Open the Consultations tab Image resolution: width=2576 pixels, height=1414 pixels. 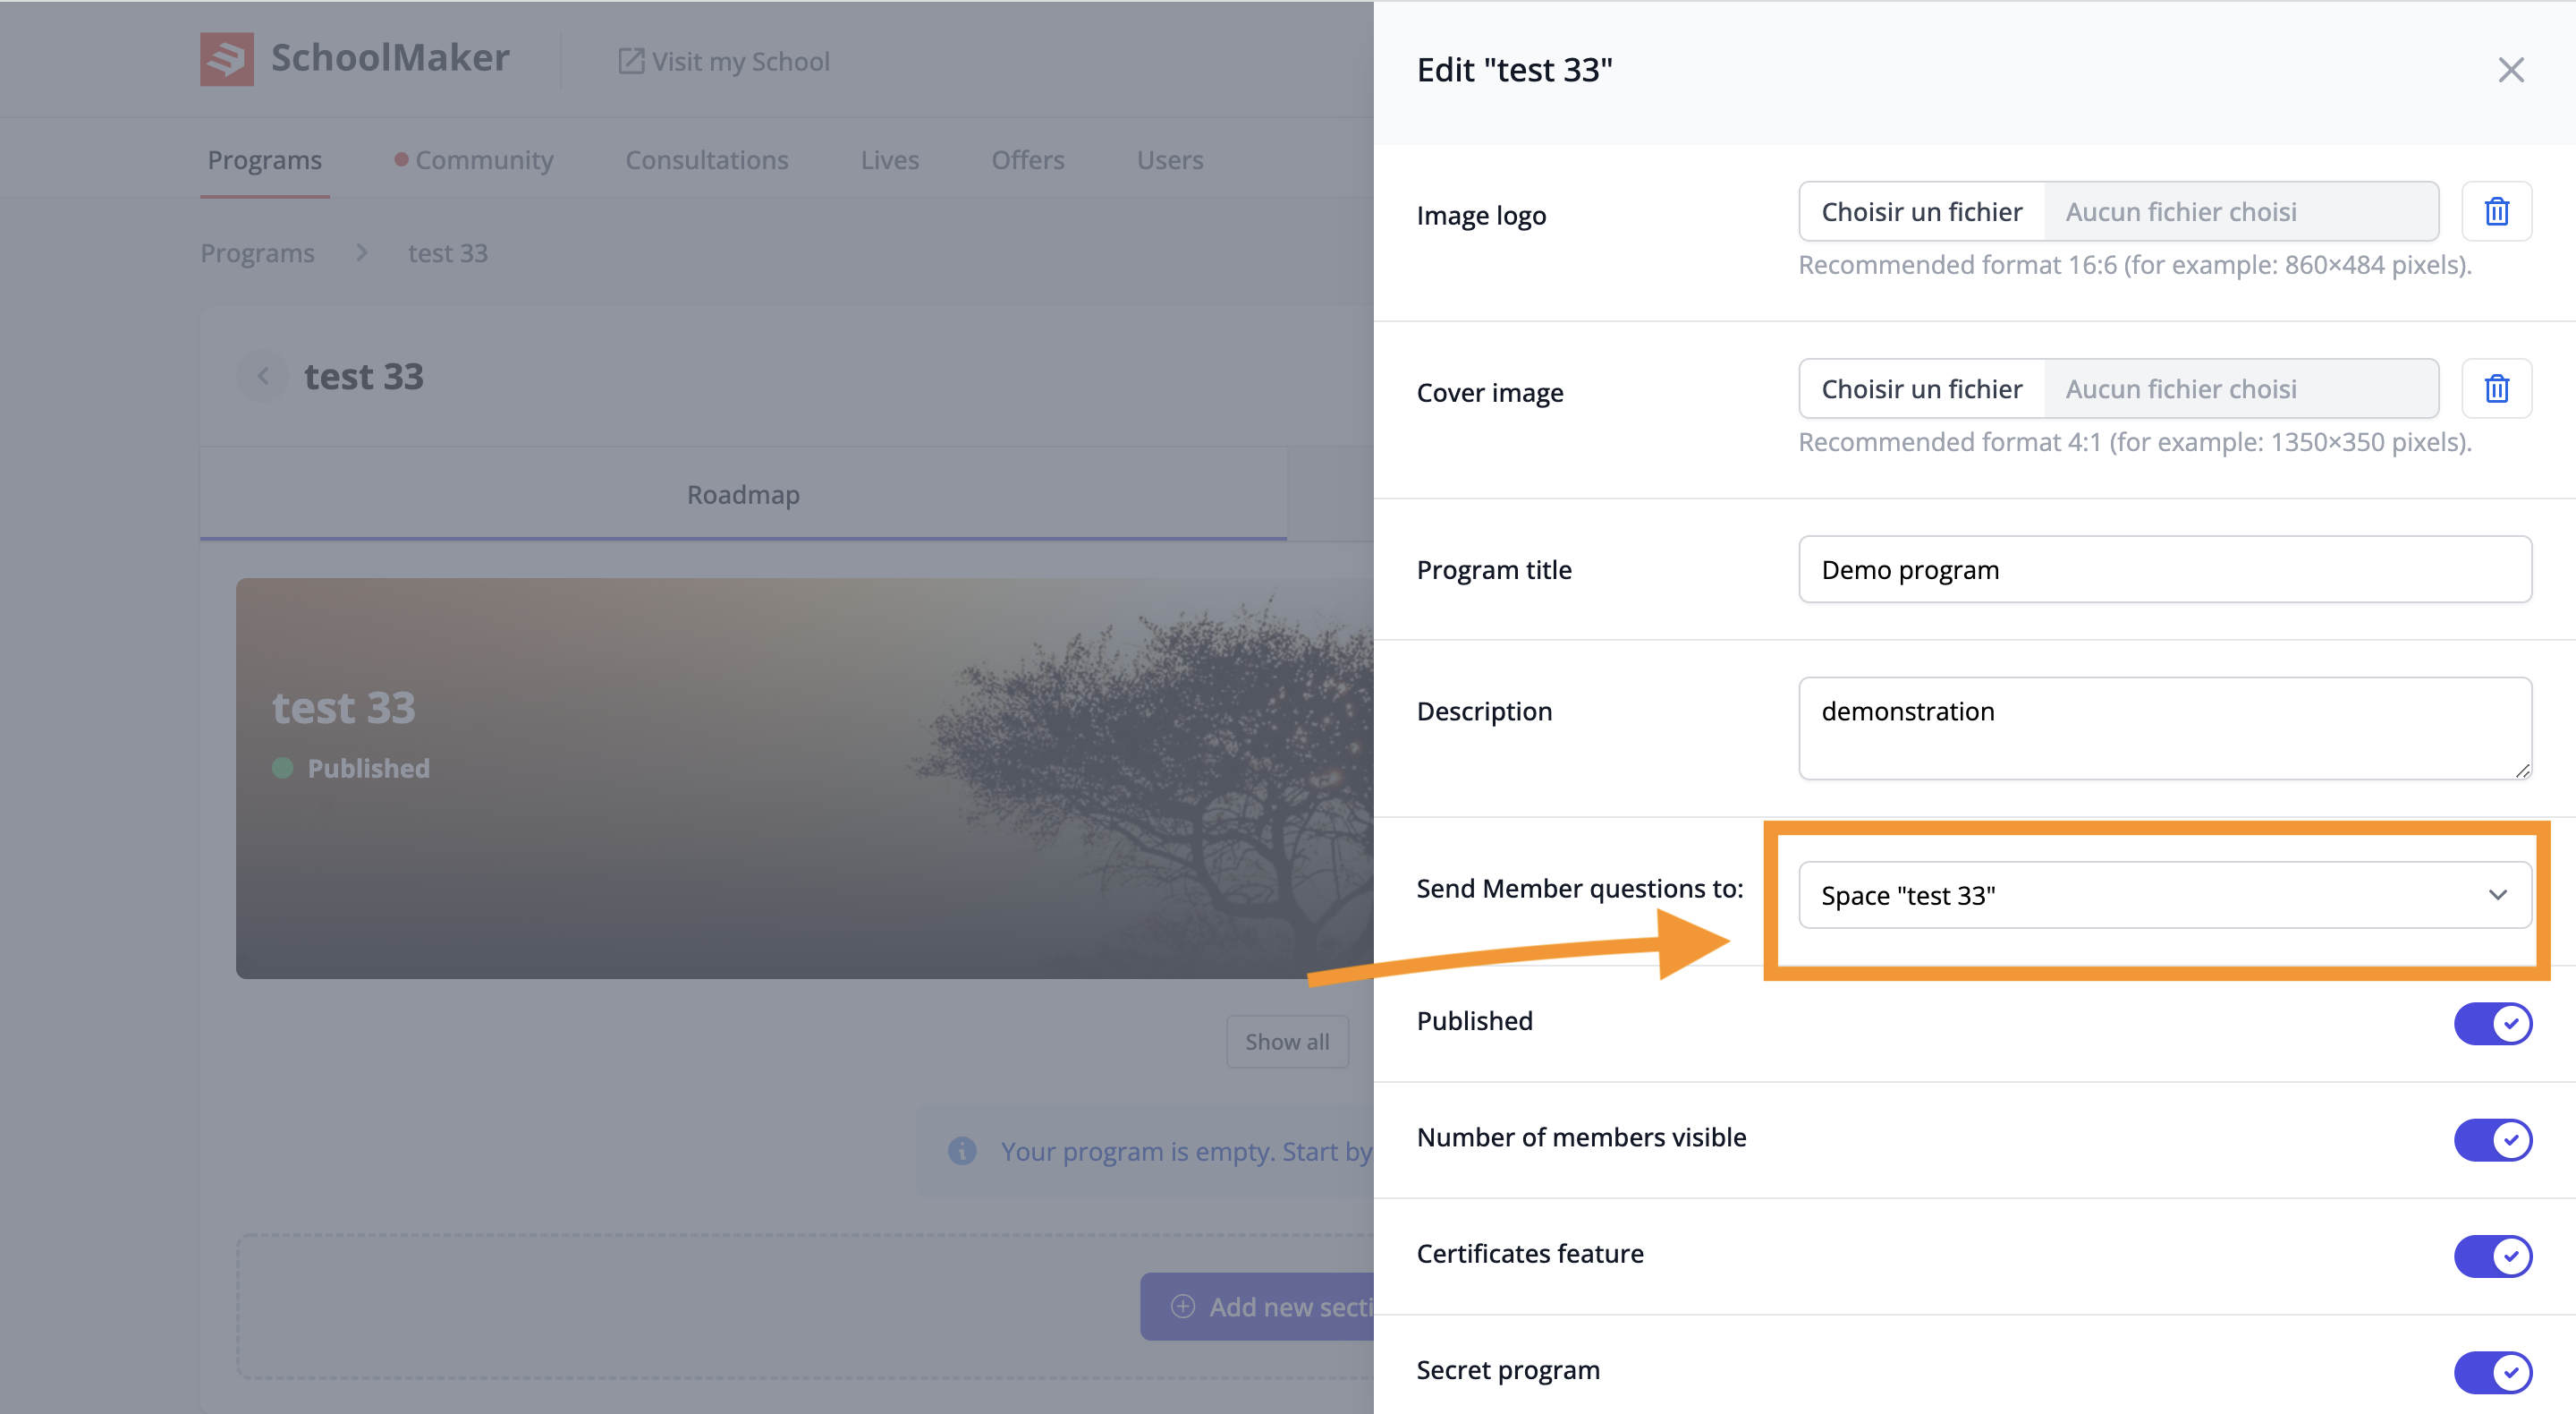707,160
